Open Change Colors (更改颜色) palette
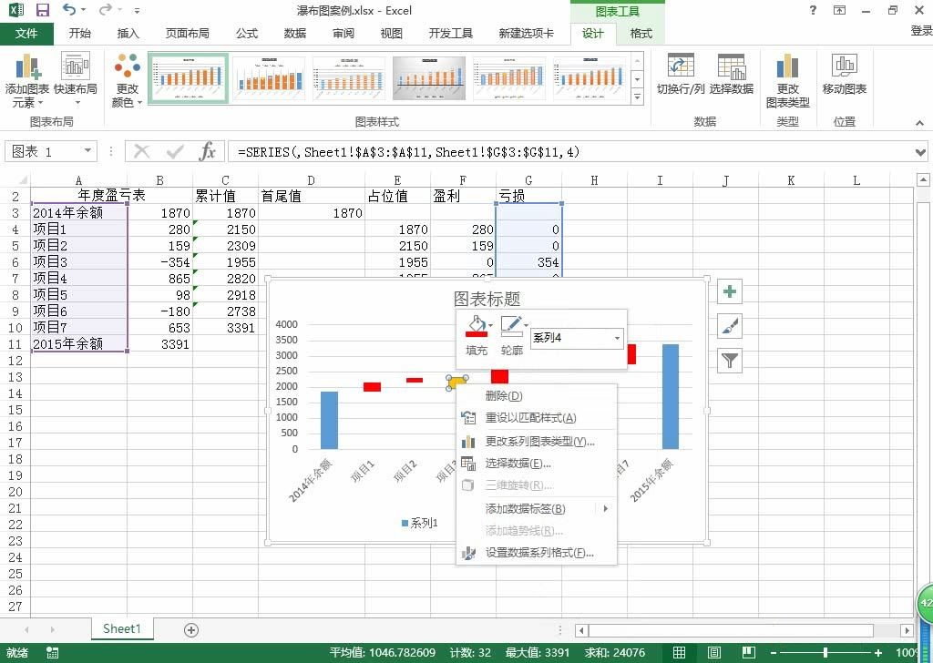The height and width of the screenshot is (663, 933). tap(128, 80)
